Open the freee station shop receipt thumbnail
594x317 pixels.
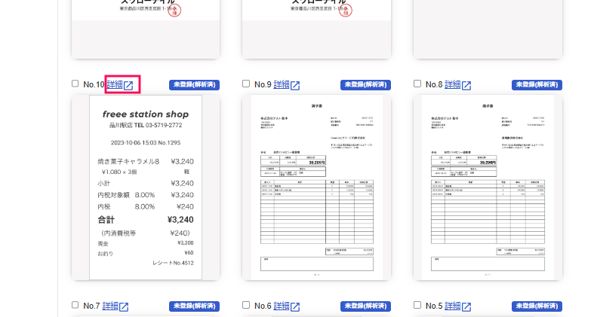click(x=146, y=187)
